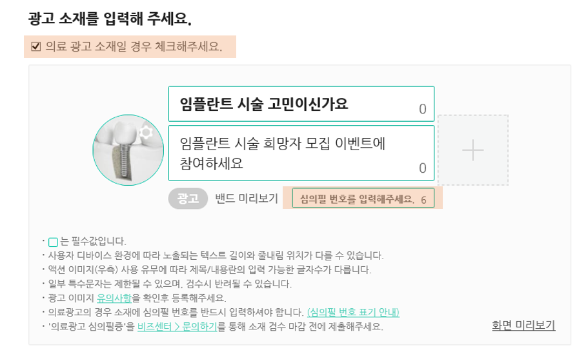Click the title field character counter 0
The height and width of the screenshot is (361, 588).
(x=423, y=109)
